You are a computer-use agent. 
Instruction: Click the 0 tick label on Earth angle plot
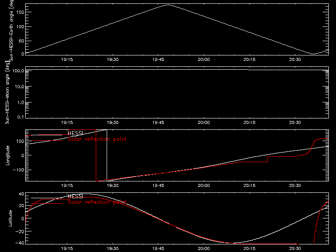23,54
